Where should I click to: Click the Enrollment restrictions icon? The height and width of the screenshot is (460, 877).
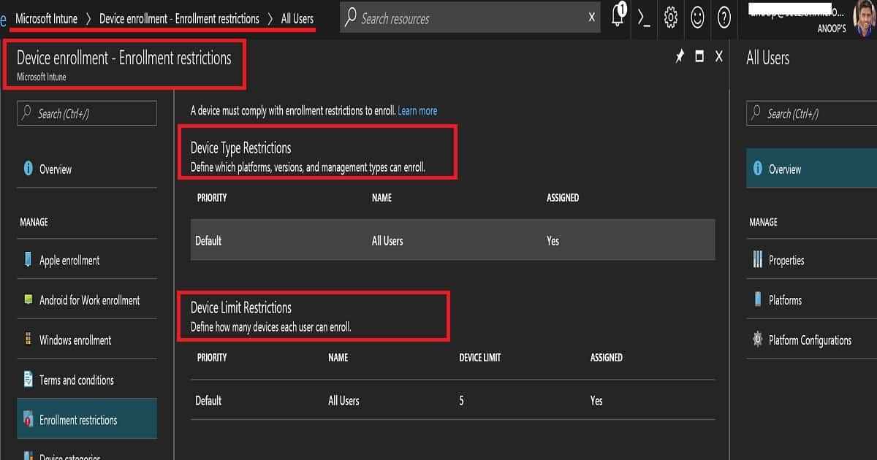[x=28, y=419]
